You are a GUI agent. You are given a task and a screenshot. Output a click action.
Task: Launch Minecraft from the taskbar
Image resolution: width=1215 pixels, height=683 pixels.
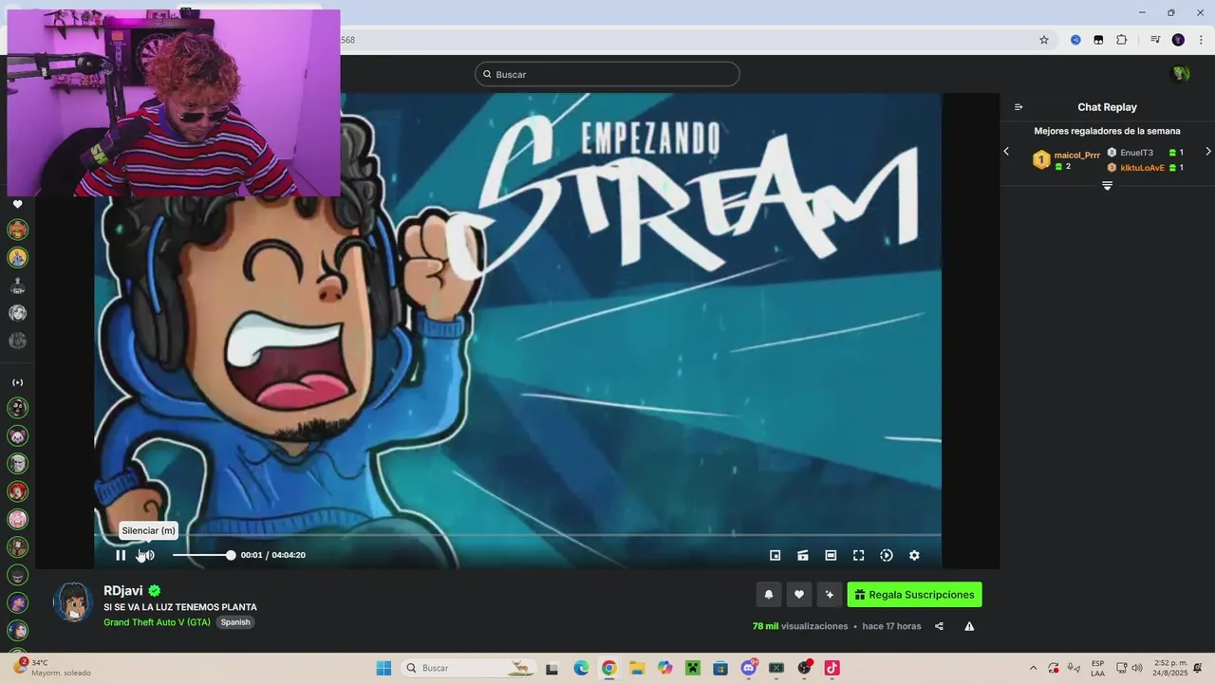(x=693, y=668)
